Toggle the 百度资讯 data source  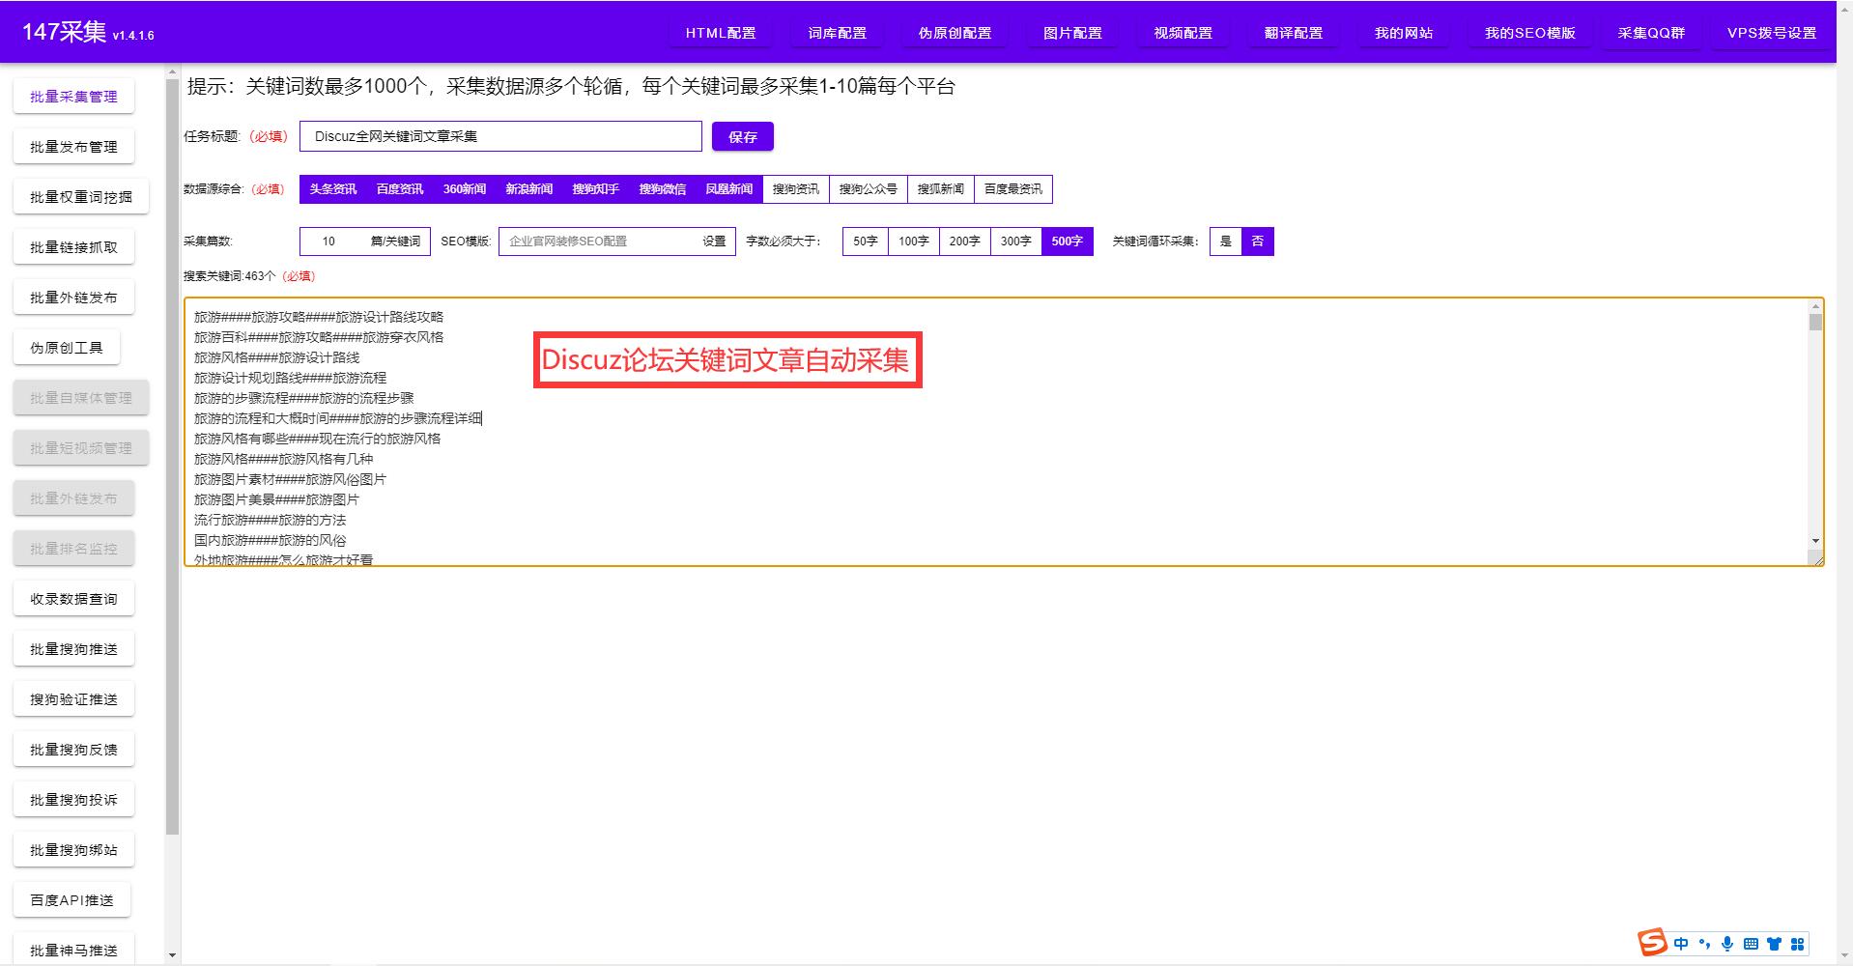click(x=400, y=189)
